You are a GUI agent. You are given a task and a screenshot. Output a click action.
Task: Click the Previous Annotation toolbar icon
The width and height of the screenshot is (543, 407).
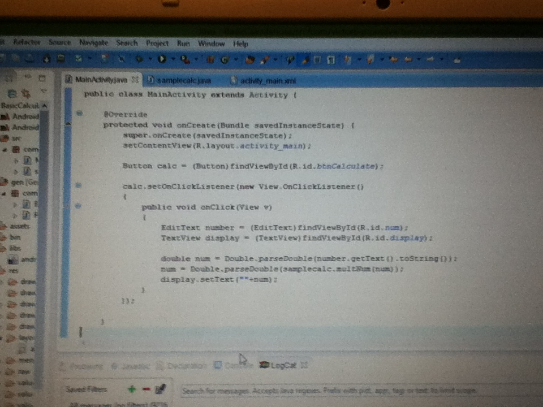[370, 60]
